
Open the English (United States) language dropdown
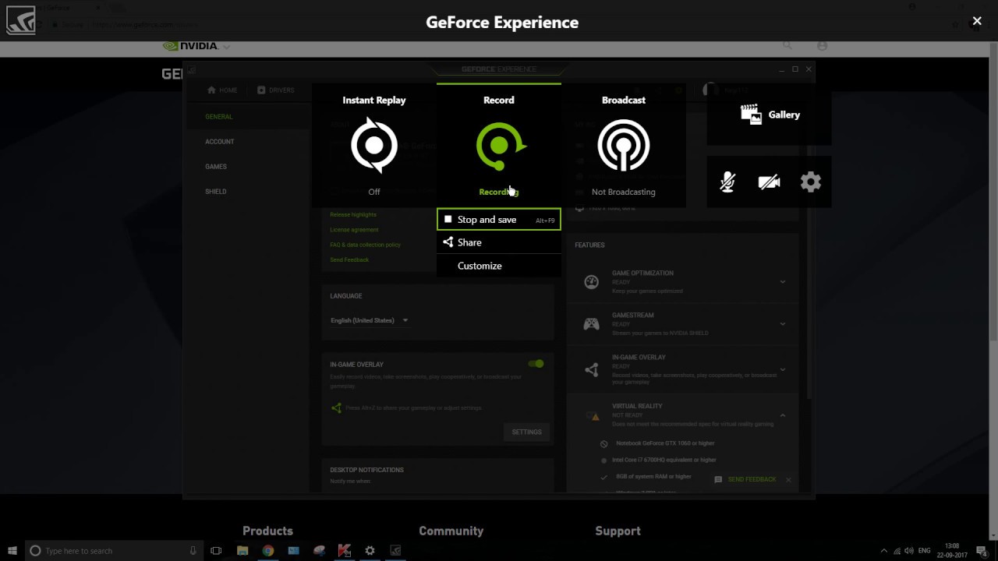point(370,320)
